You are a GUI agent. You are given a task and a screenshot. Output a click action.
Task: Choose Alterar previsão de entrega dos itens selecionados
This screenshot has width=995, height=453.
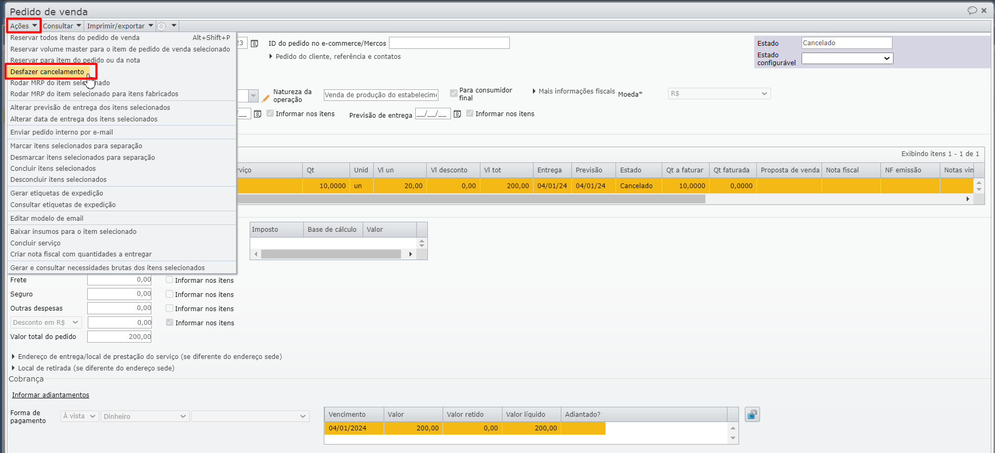click(x=121, y=108)
